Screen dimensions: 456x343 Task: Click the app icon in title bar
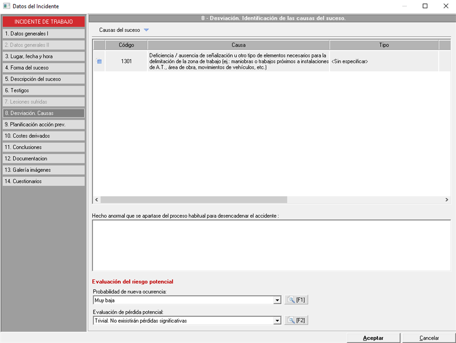click(6, 6)
